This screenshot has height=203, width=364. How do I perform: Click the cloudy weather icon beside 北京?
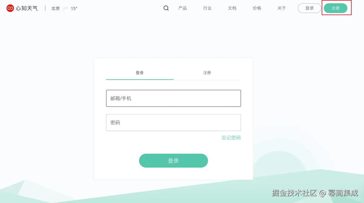point(65,8)
